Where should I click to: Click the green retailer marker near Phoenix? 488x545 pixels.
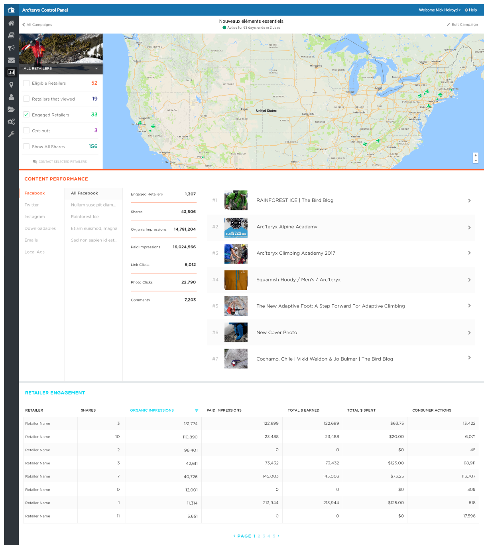point(203,157)
